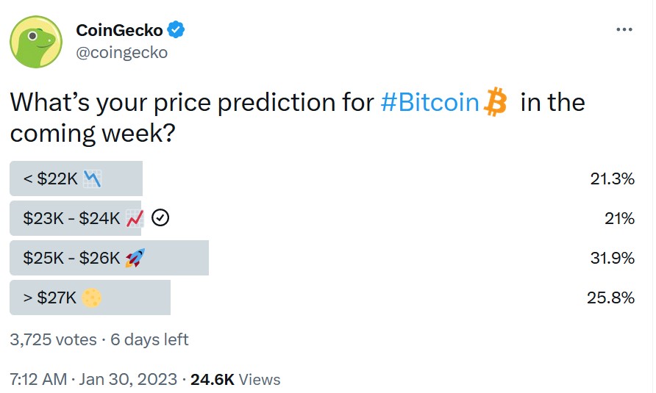Select the > $27K poll option
Viewport: 656px width, 393px height.
coord(322,298)
